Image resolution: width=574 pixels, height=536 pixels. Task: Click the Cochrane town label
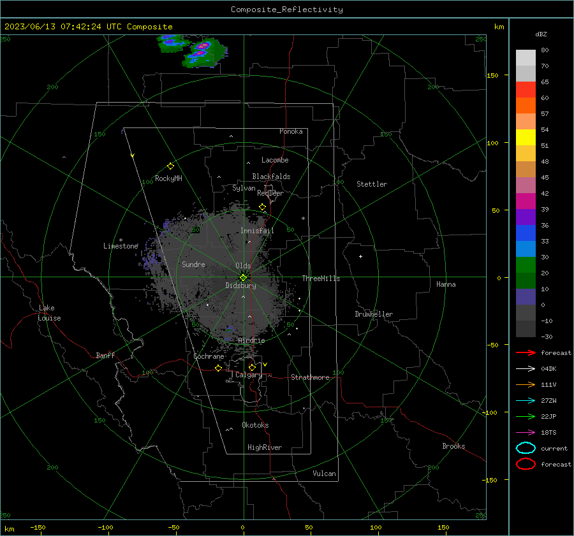(209, 356)
